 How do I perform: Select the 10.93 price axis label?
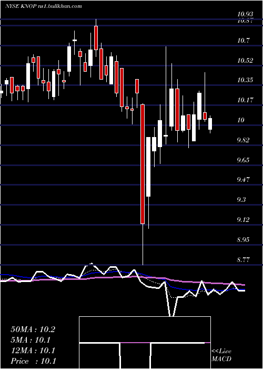[245, 15]
